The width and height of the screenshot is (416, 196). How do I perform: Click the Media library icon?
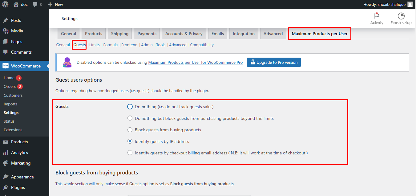click(x=6, y=31)
